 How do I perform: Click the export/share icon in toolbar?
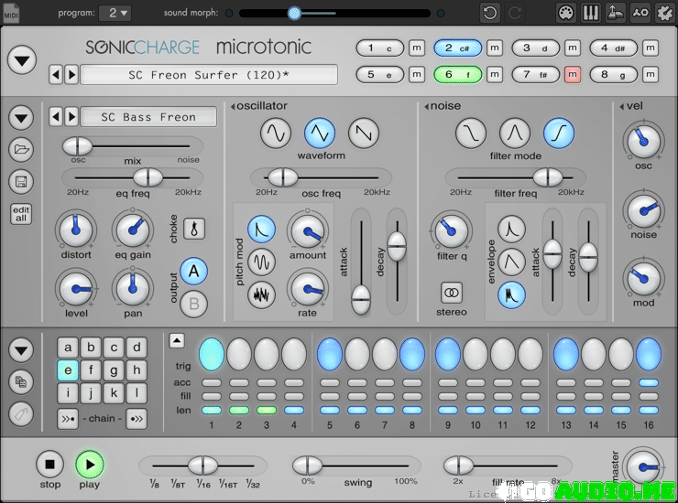pyautogui.click(x=615, y=13)
